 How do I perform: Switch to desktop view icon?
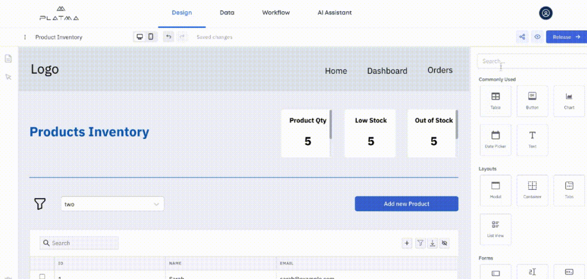point(140,37)
